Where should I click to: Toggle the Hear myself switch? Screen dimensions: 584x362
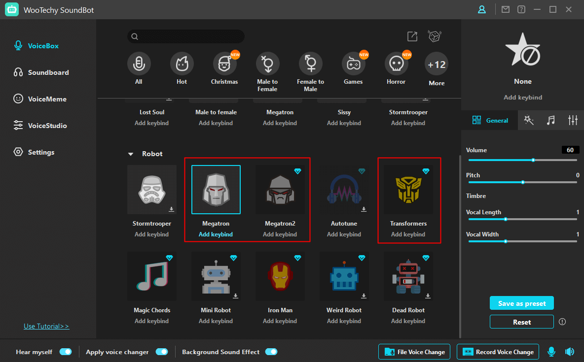click(66, 352)
